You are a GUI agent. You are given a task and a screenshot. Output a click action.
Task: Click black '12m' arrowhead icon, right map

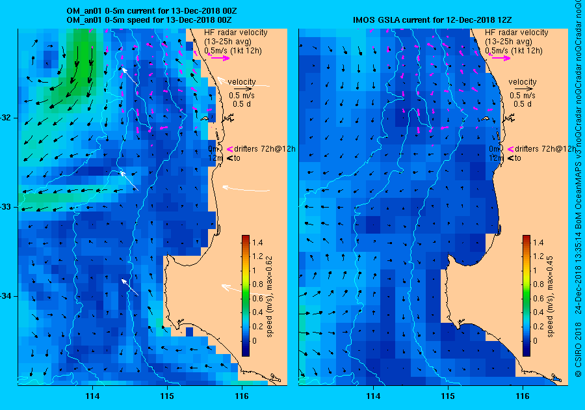coord(511,158)
